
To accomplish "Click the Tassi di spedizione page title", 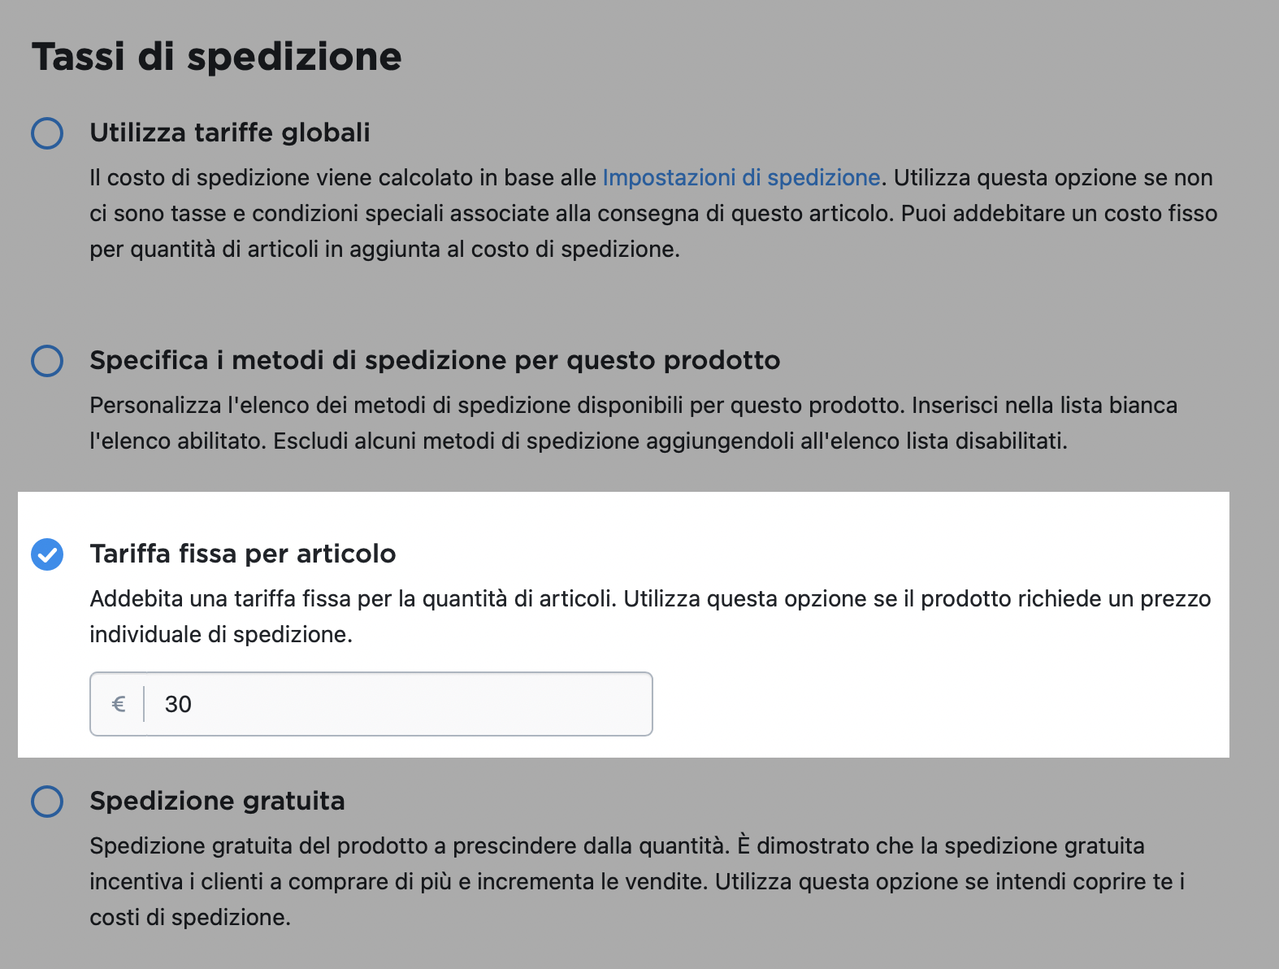I will (x=217, y=57).
